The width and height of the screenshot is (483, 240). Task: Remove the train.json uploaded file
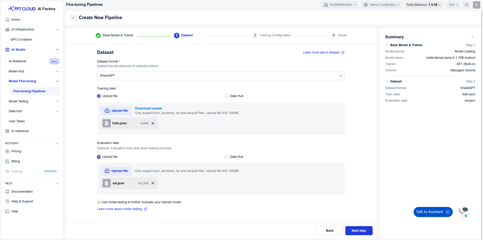(153, 123)
